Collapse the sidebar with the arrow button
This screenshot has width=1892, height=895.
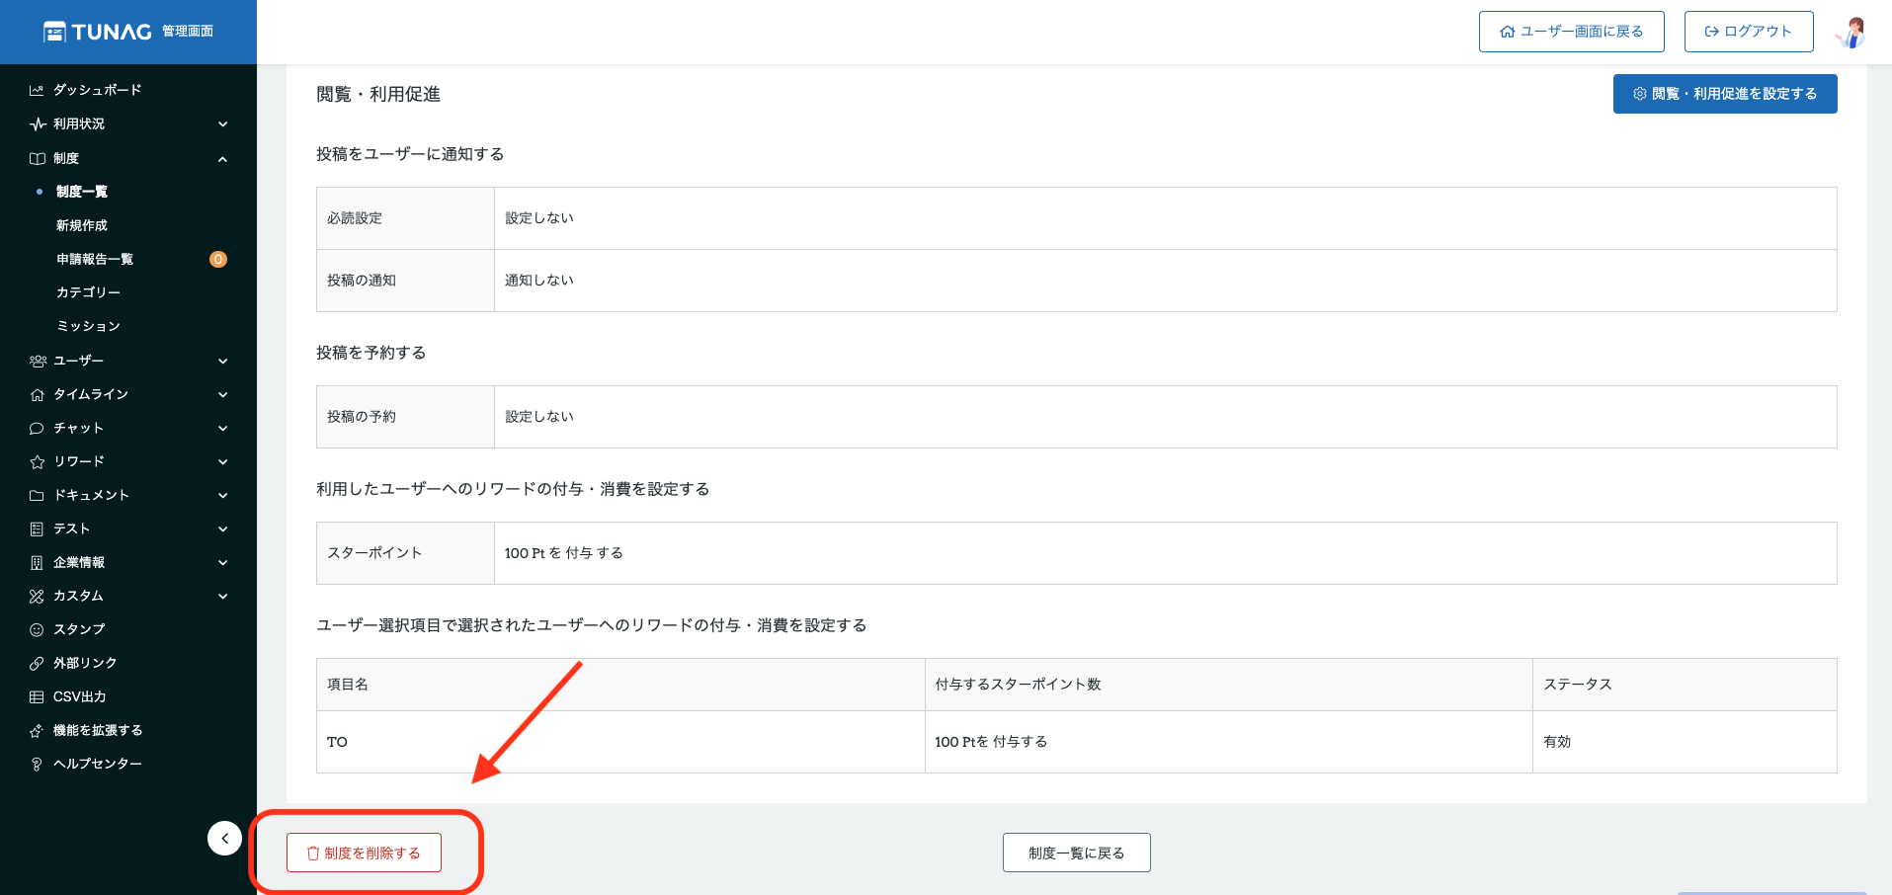coord(224,838)
